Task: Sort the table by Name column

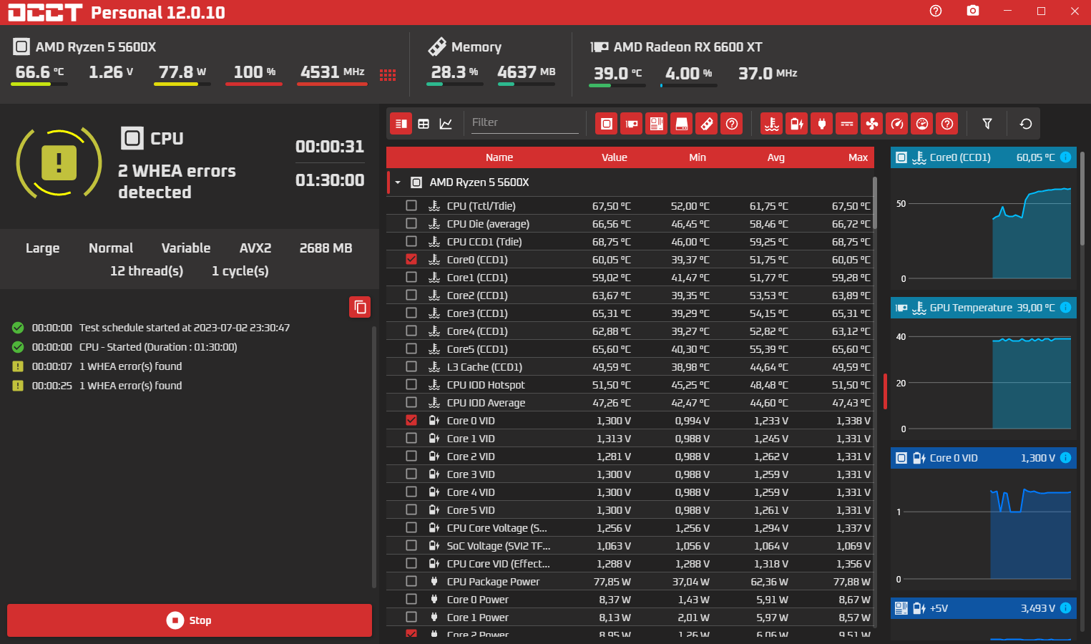Action: point(499,157)
